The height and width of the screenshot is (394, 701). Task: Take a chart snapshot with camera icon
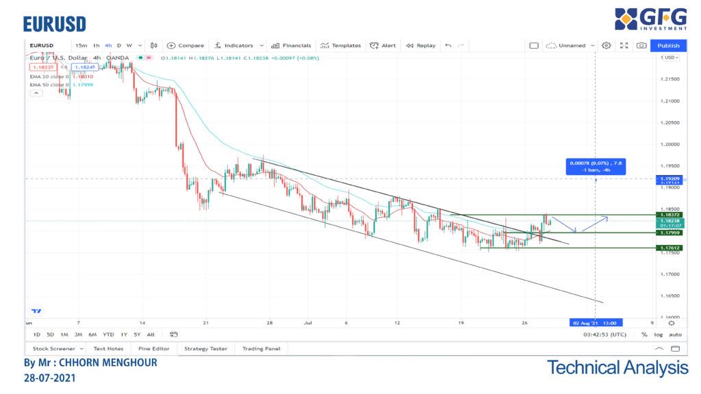(x=641, y=46)
